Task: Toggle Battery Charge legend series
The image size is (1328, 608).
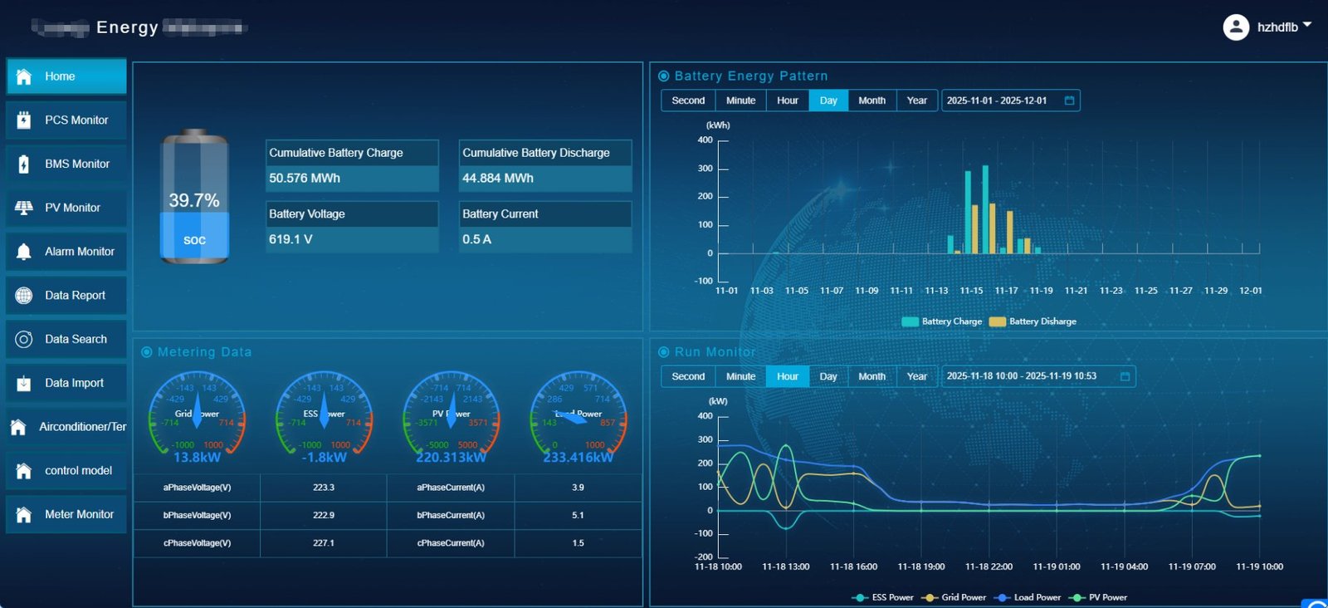Action: tap(942, 321)
